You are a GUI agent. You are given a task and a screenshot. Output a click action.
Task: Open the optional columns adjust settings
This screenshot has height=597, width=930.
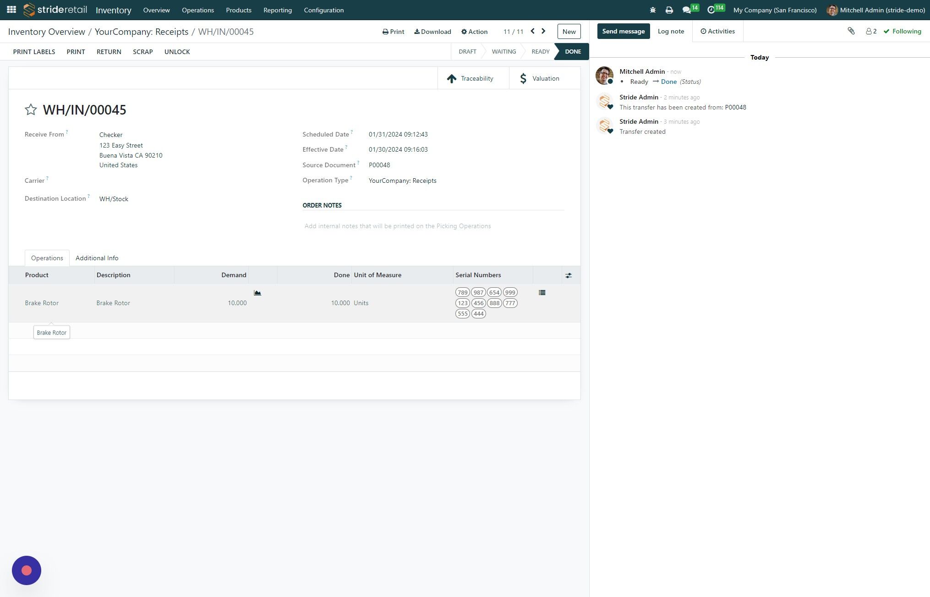click(568, 275)
